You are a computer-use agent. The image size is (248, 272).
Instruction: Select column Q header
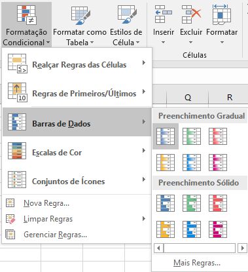188,98
